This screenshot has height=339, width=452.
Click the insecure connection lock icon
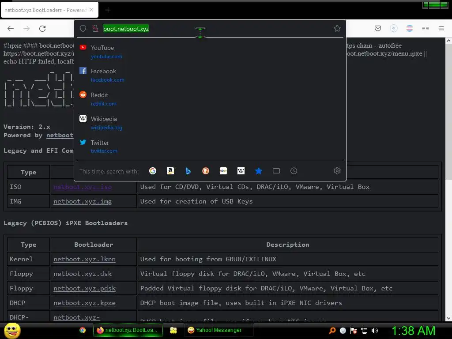pyautogui.click(x=95, y=28)
